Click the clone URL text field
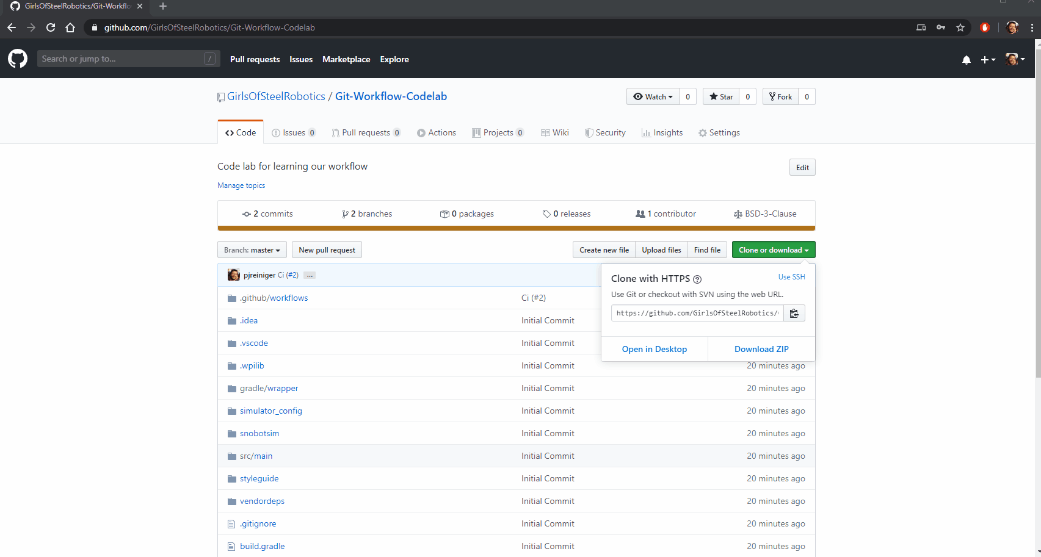The image size is (1041, 557). click(697, 313)
